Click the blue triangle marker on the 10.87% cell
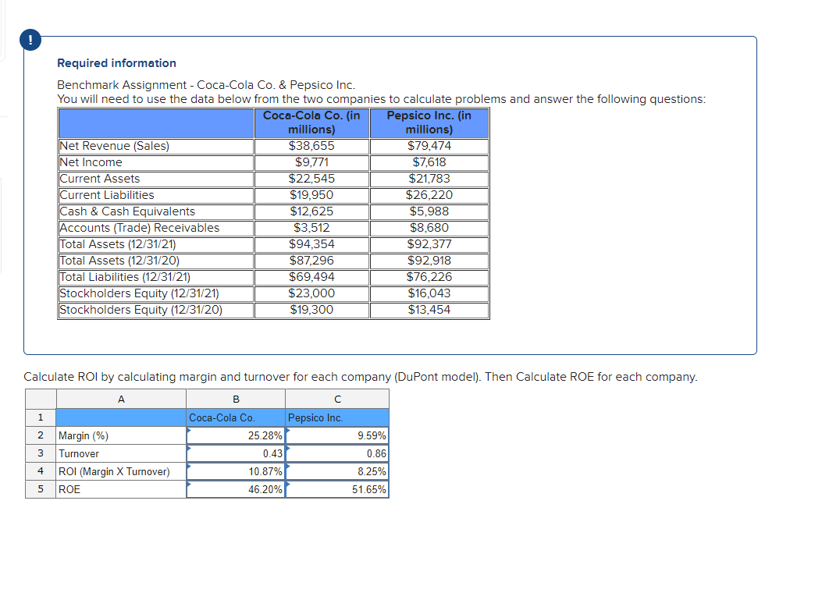Screen dimensions: 822x593 click(x=189, y=467)
